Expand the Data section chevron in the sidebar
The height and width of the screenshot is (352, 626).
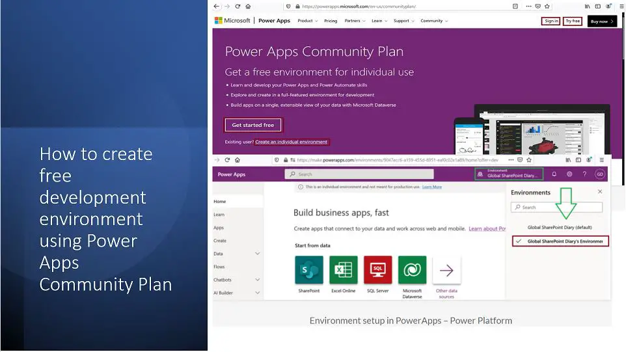257,253
